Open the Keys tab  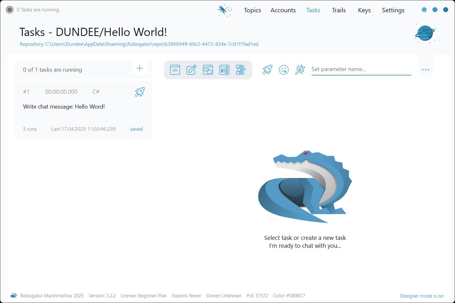click(x=364, y=10)
